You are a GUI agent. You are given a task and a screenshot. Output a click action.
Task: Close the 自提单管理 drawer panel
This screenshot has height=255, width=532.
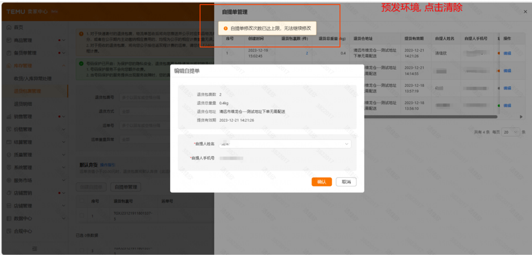(525, 12)
